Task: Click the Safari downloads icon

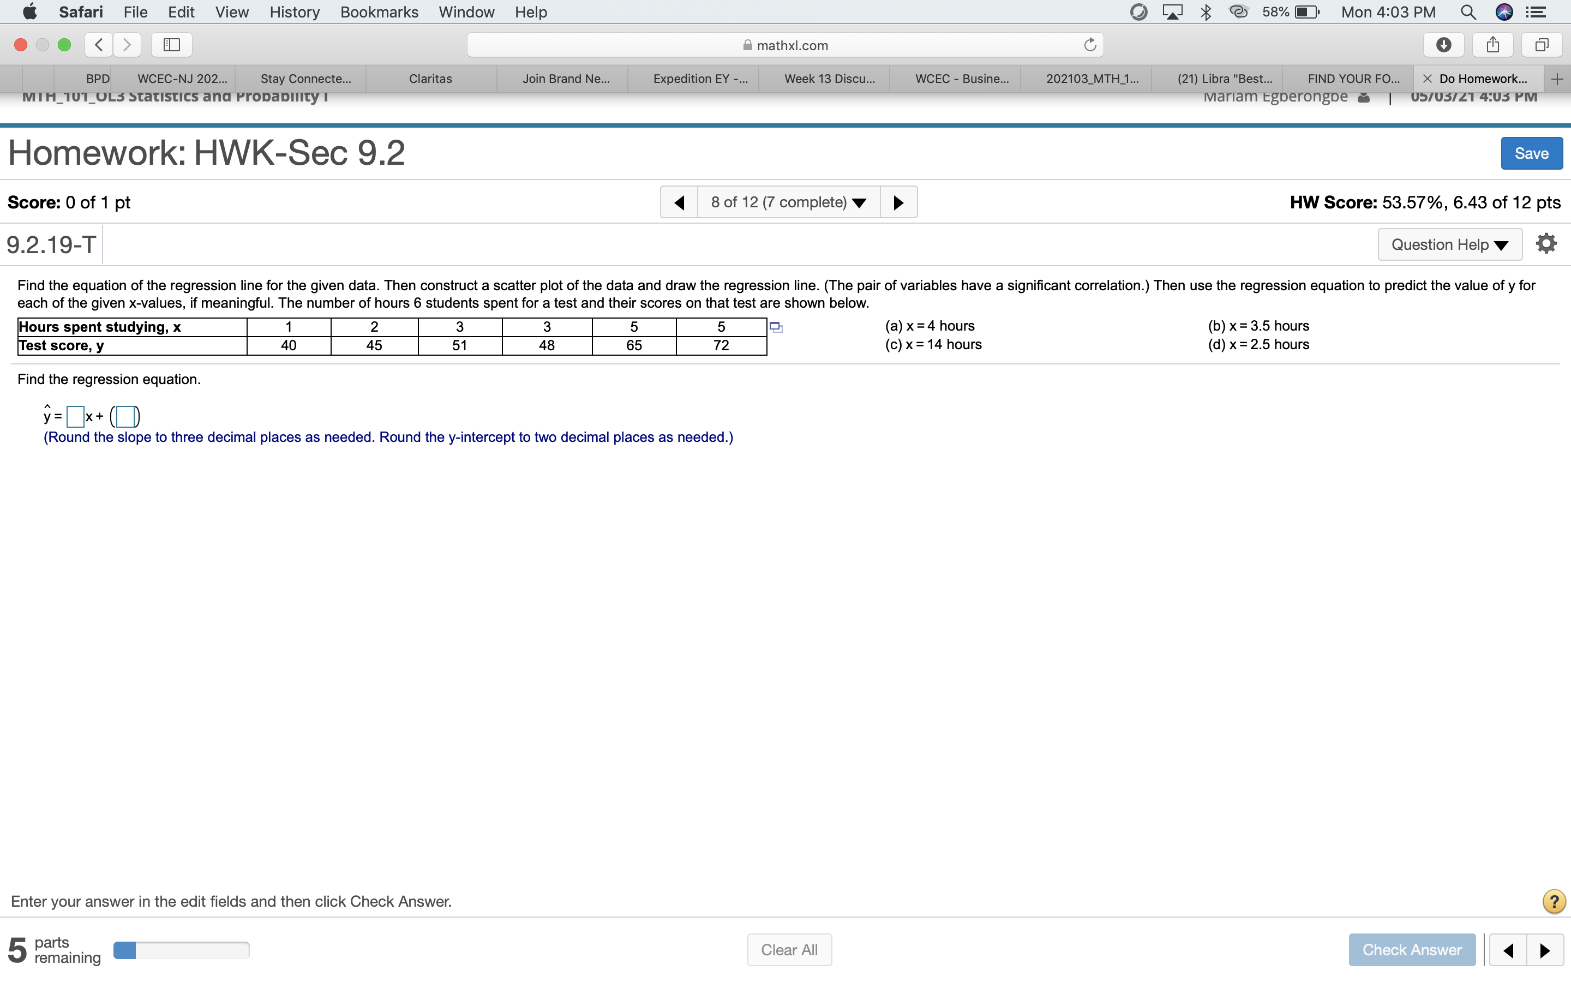Action: point(1443,45)
